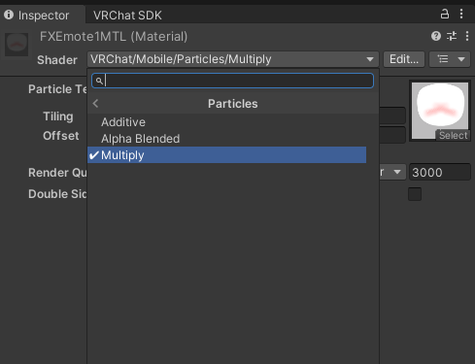Open material help reference icon

[436, 36]
